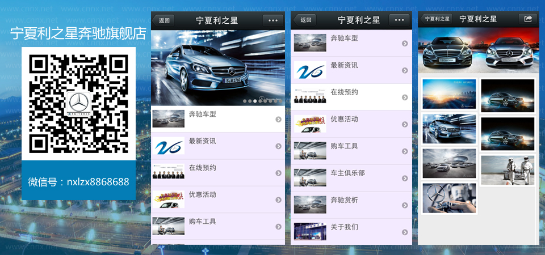Expand the 关于我们 row chevron
Screen dimensions: 545x255
[x=405, y=232]
